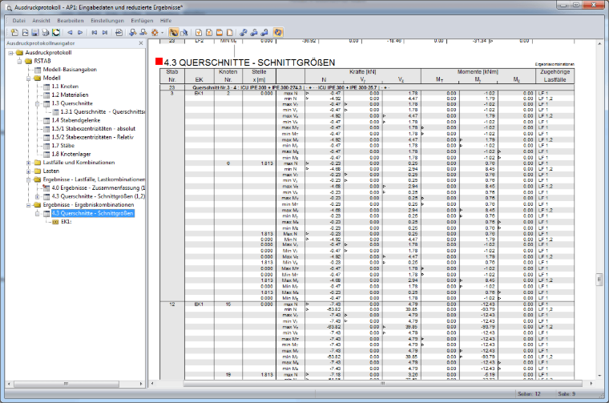Select the EK1: tree item

tap(66, 222)
